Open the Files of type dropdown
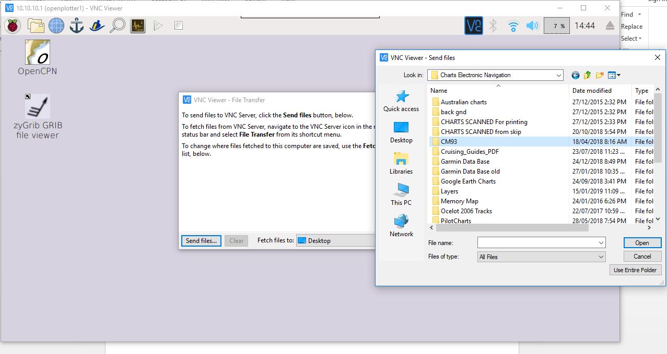 541,257
